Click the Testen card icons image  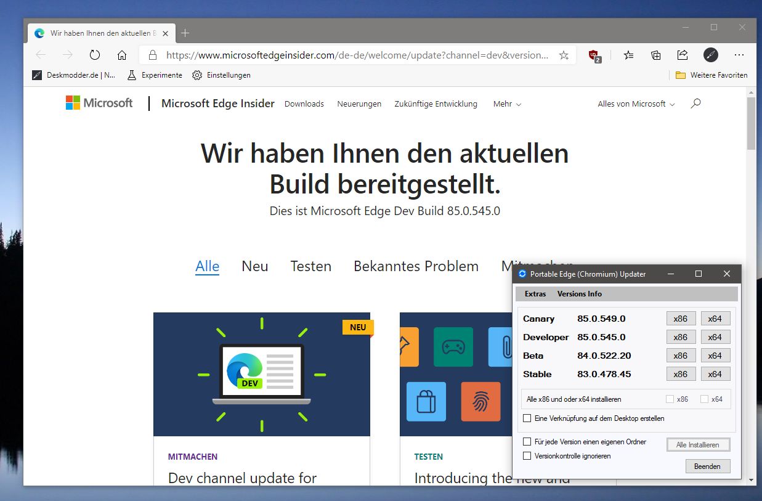click(x=456, y=374)
